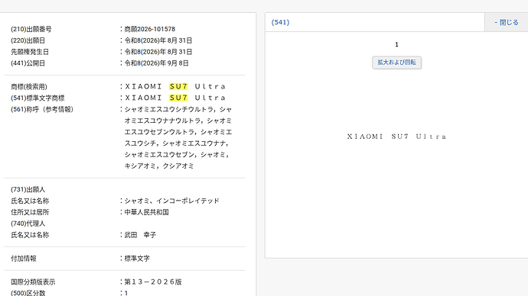This screenshot has width=528, height=296.
Task: Select agent name 武田 幸子
Action: tap(141, 235)
